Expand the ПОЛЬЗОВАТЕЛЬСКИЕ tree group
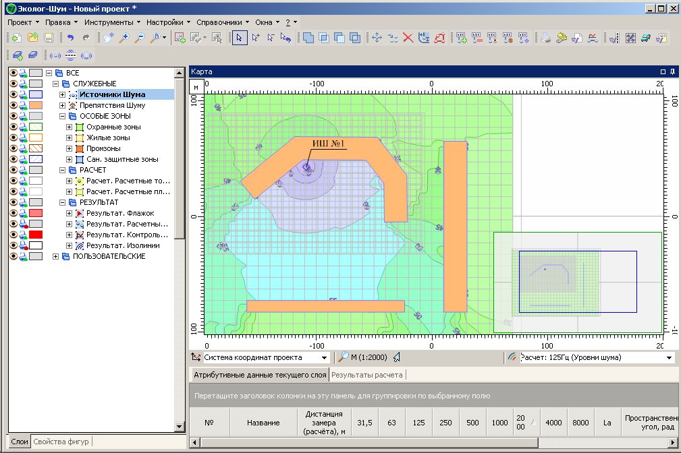The image size is (681, 453). [56, 256]
